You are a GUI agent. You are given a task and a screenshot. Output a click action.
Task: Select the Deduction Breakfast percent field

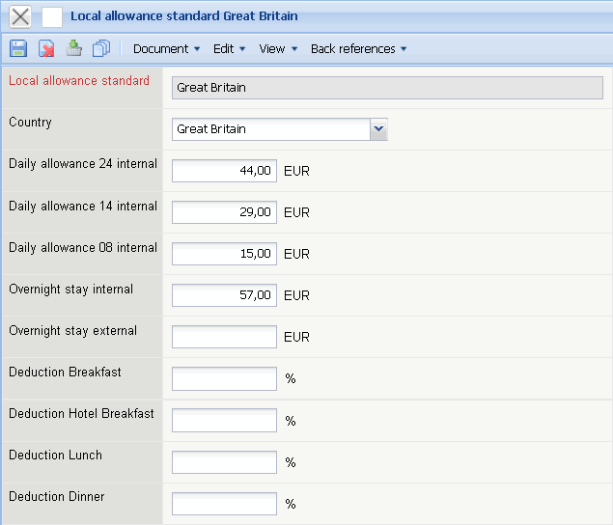[x=224, y=378]
